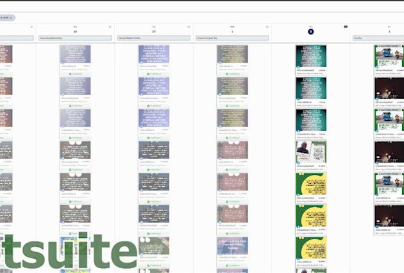Open Wednesday's lavender-blue post at the column bottom
404x273 pixels.
232,252
